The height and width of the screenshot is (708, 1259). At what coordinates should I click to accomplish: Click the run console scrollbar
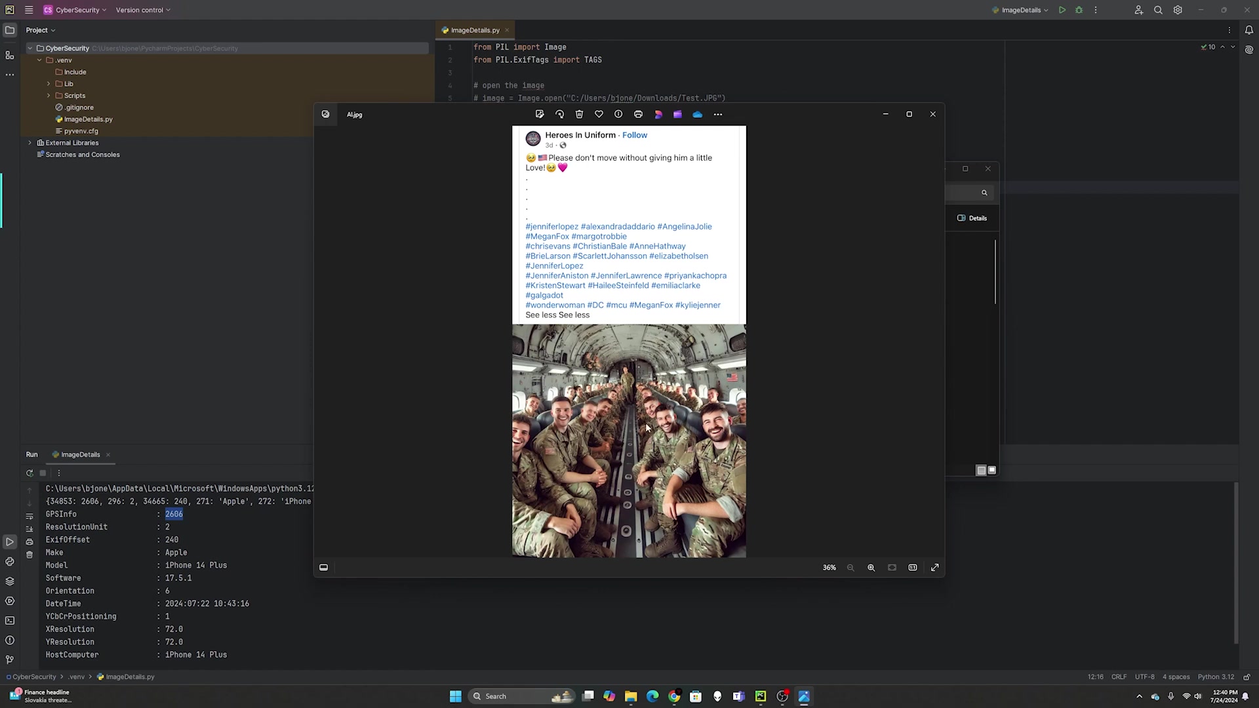point(1236,564)
